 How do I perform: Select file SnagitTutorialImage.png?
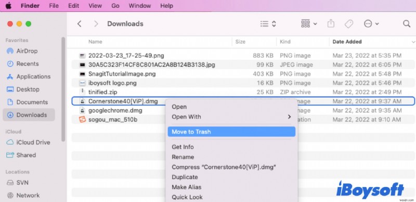(243, 74)
